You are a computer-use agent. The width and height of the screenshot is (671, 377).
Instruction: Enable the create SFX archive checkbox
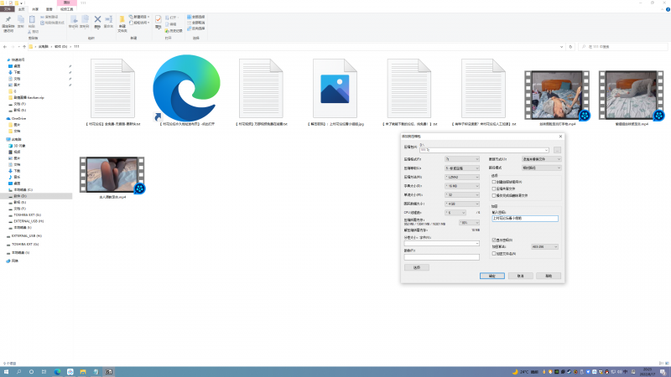(x=493, y=181)
